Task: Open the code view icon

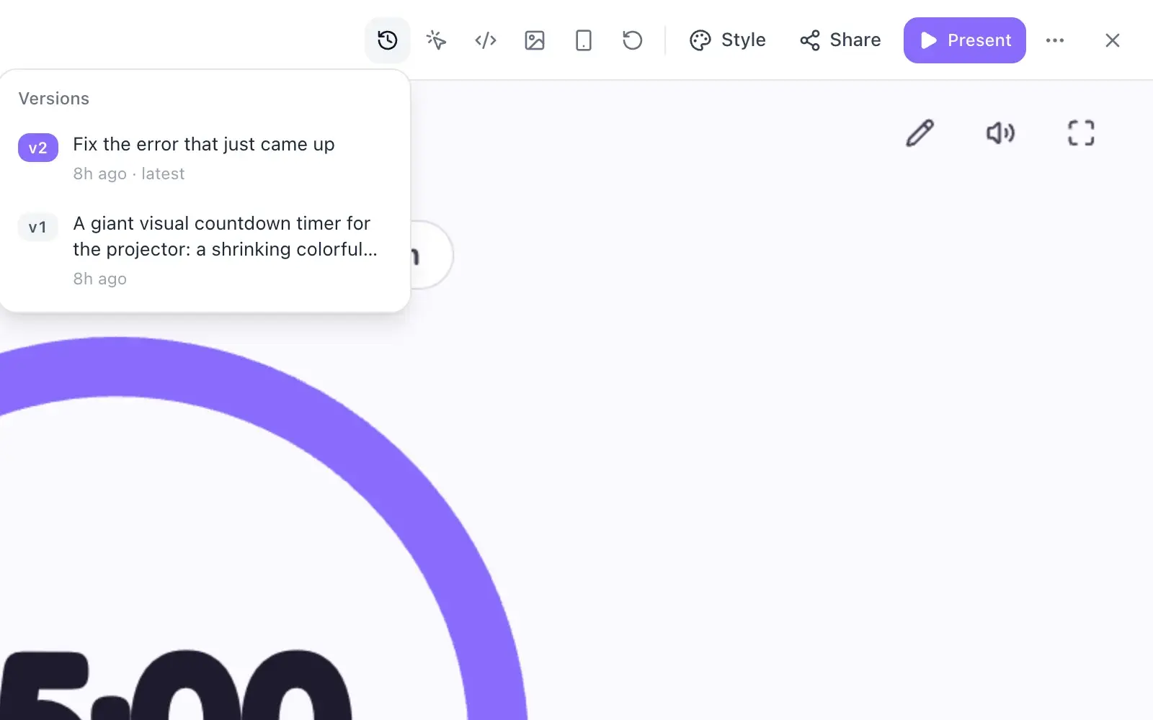Action: pos(486,40)
